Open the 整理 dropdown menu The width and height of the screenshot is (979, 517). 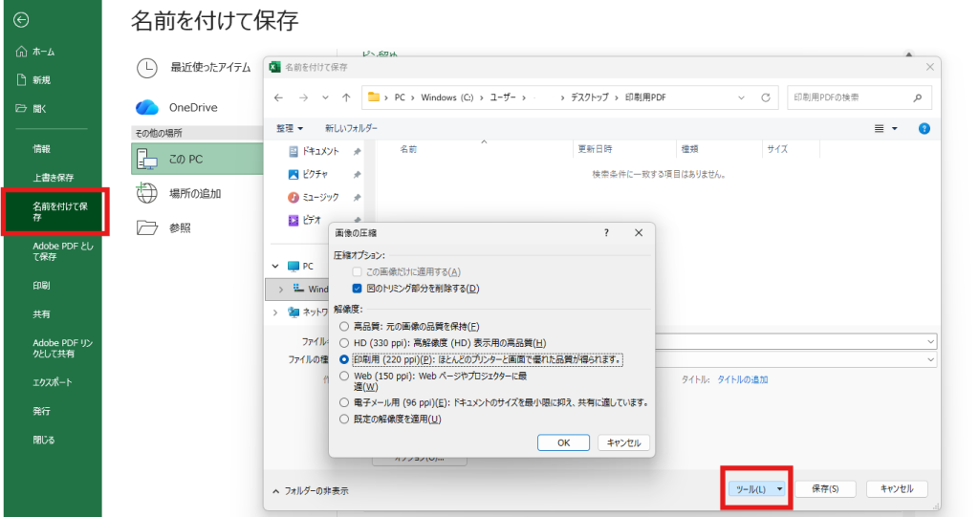pos(290,128)
